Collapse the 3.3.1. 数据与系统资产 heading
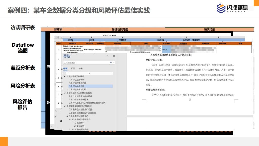This screenshot has height=146, width=259. [x=70, y=119]
